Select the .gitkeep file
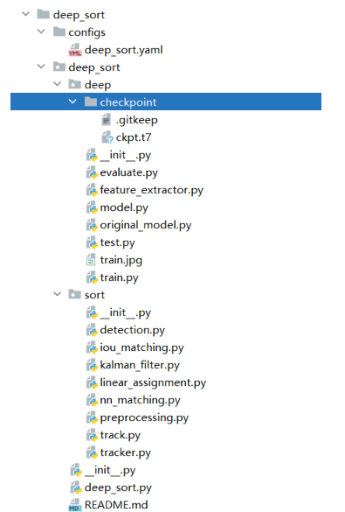345x512 pixels. click(x=136, y=120)
